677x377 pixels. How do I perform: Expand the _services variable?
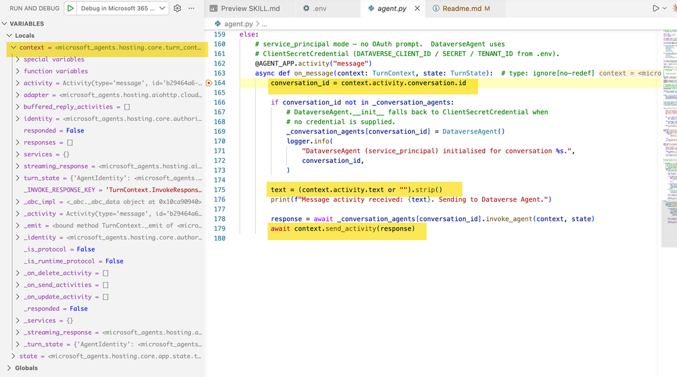pyautogui.click(x=18, y=320)
